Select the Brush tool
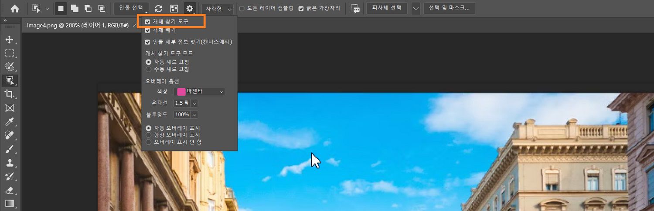Viewport: 654px width, 211px height. (10, 149)
